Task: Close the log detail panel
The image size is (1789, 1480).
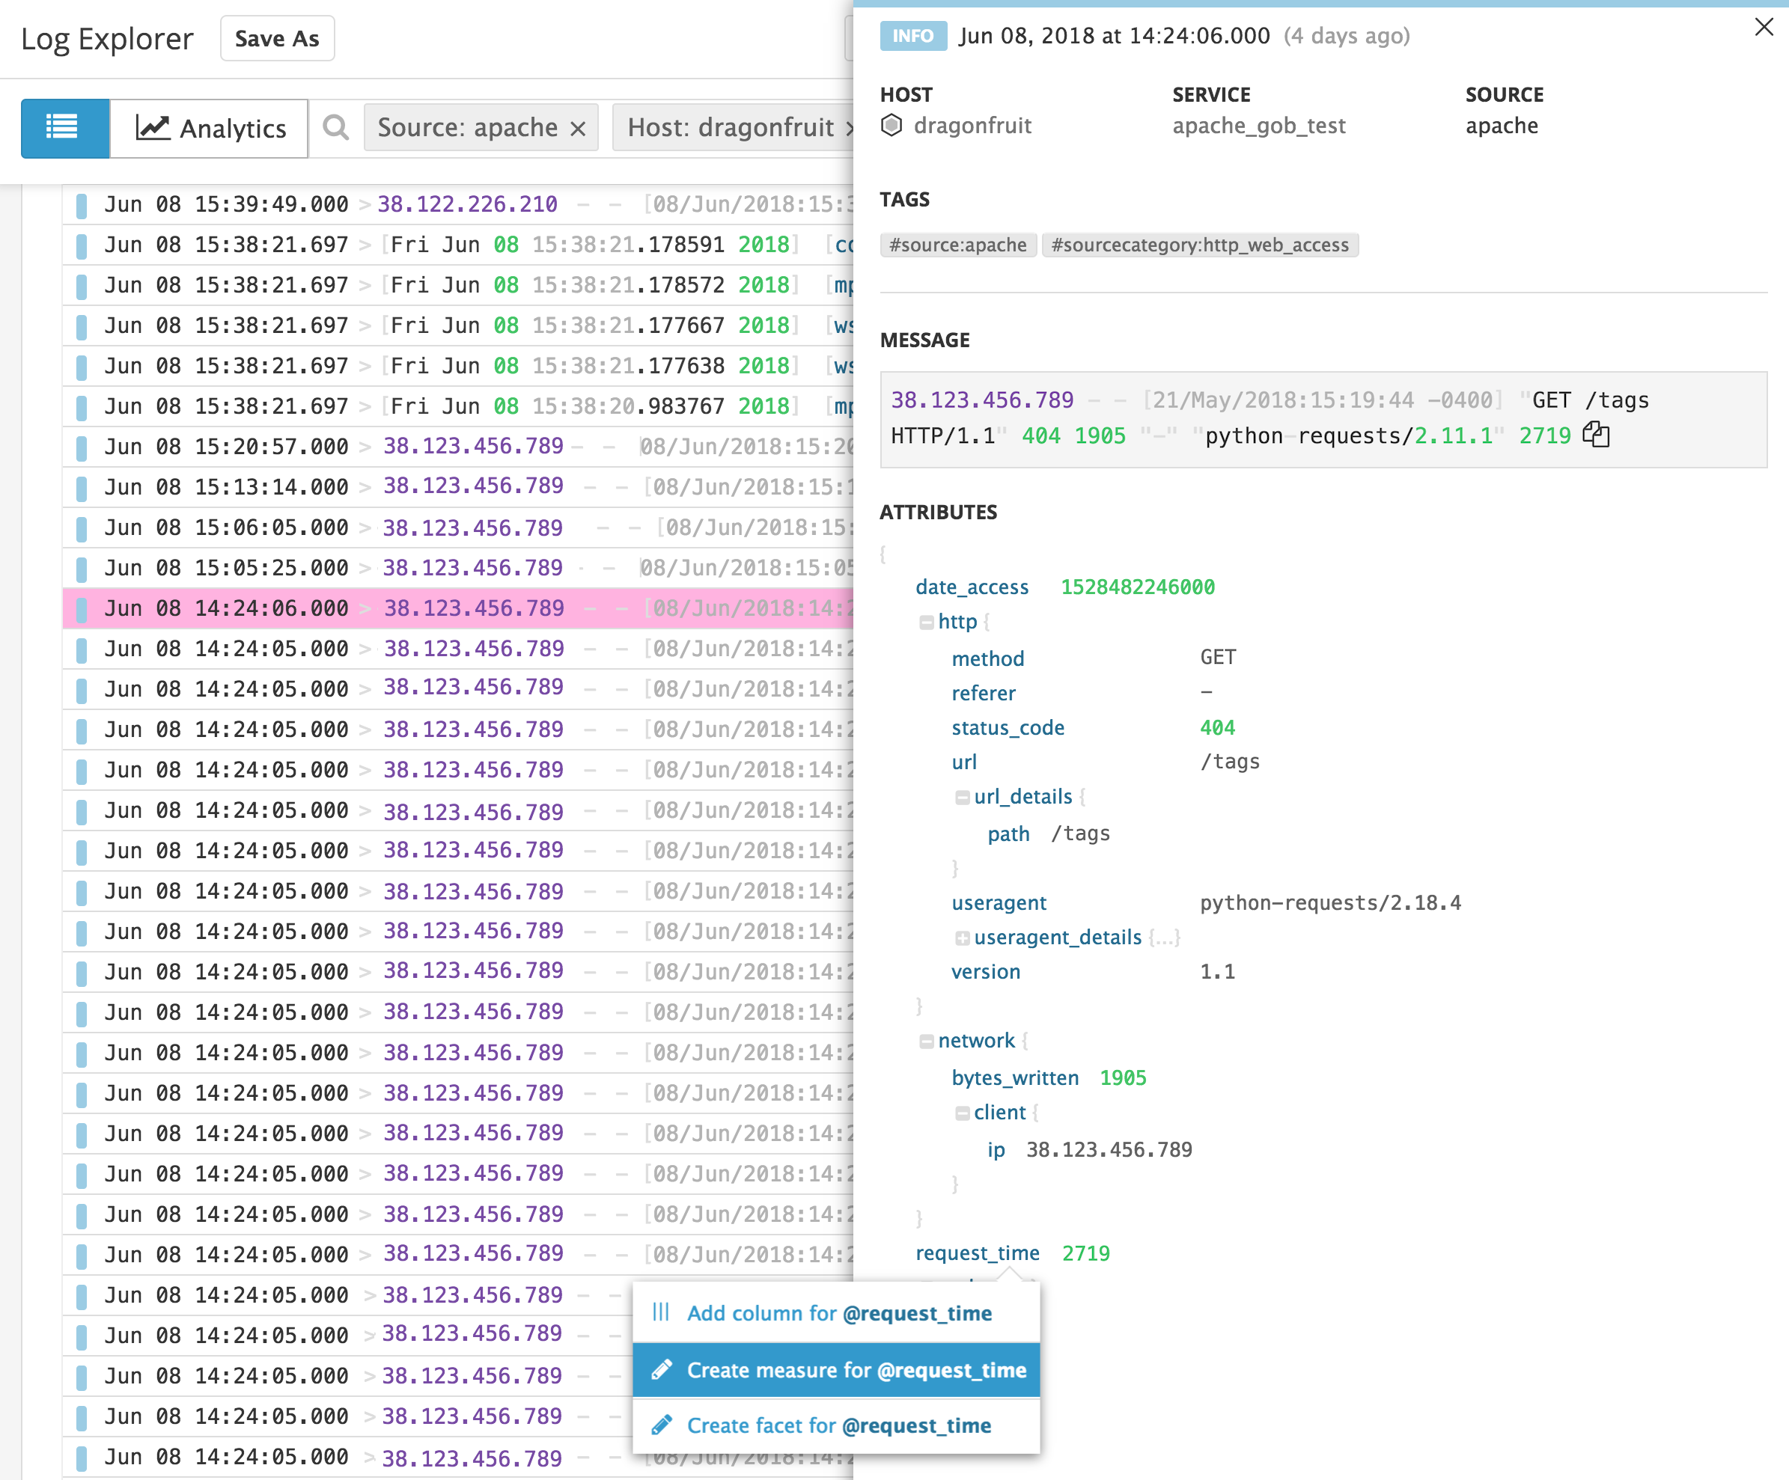Action: [x=1763, y=27]
